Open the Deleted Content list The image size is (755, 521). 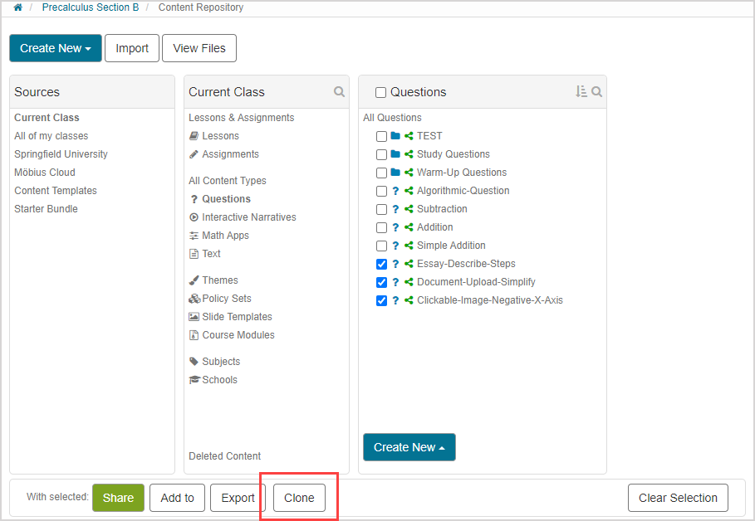224,456
